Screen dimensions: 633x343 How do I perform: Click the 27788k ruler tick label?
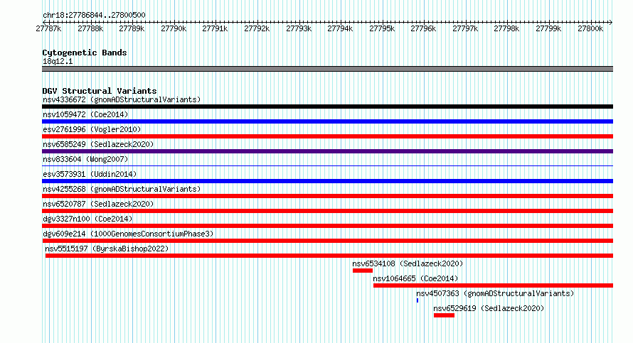[90, 28]
